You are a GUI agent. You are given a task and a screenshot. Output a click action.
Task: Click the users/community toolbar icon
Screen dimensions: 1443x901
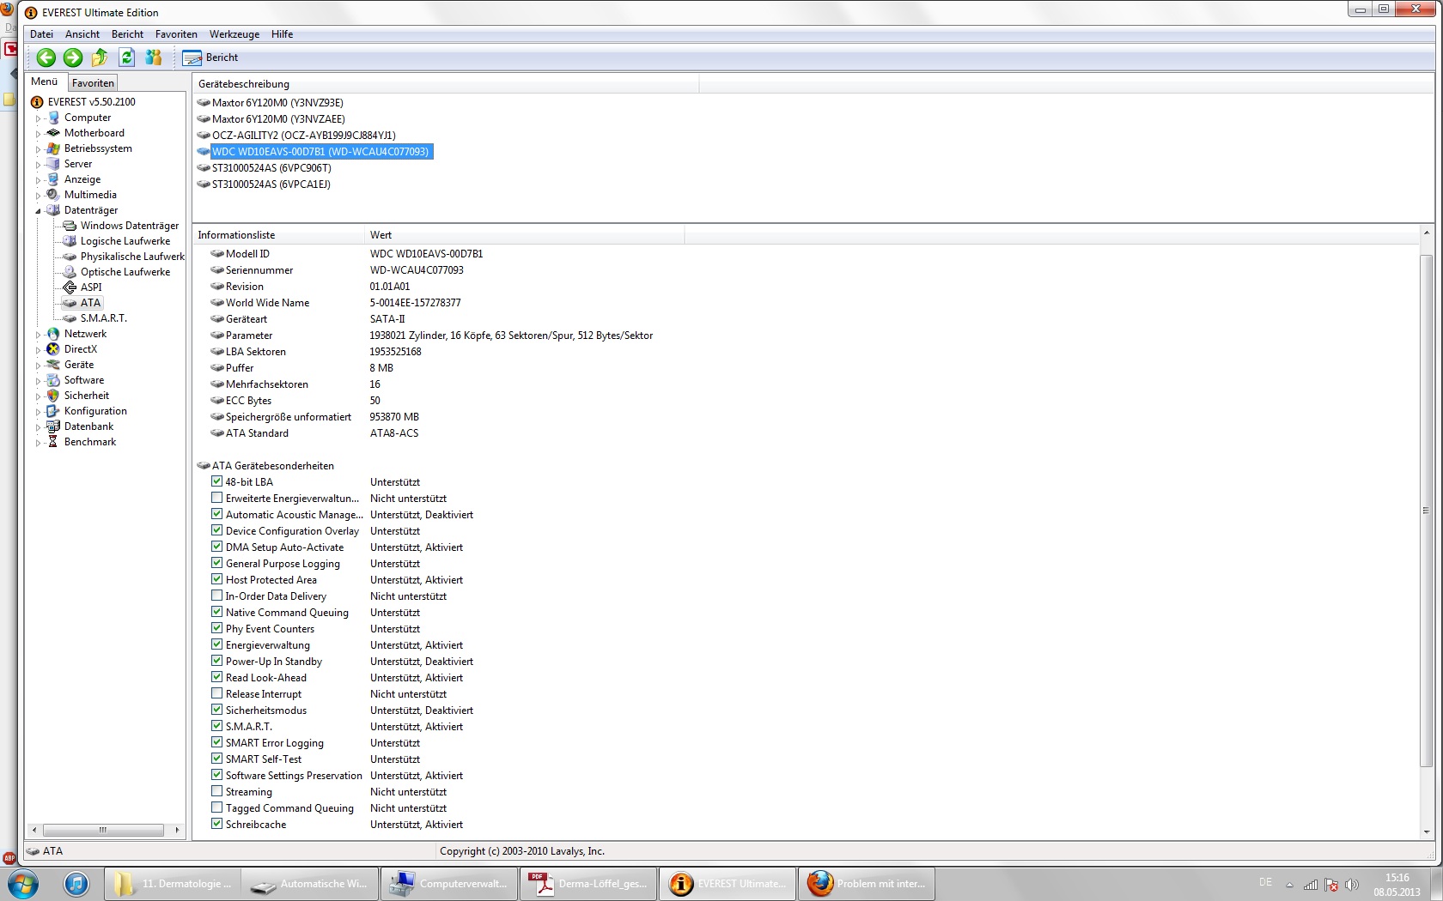click(x=154, y=57)
